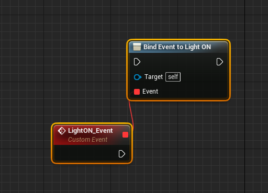Click the red header bar of LightON_Event
This screenshot has height=193, width=268.
(92, 135)
